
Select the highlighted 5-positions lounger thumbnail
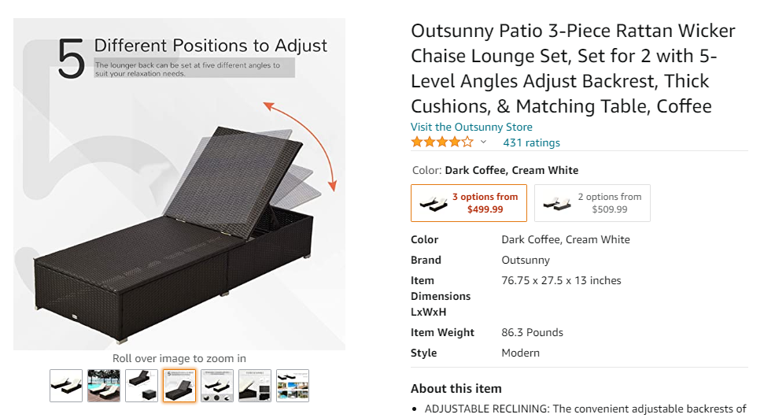tap(179, 386)
